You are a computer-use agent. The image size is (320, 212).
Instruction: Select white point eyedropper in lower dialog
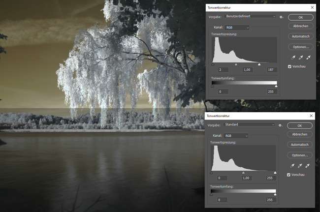307,166
